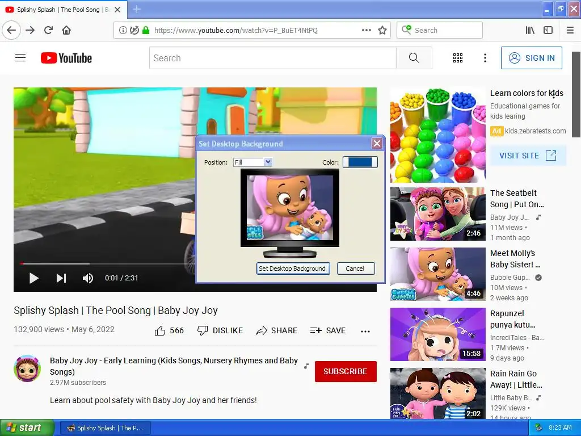The height and width of the screenshot is (436, 581).
Task: Mute the video with speaker icon
Action: pos(88,278)
